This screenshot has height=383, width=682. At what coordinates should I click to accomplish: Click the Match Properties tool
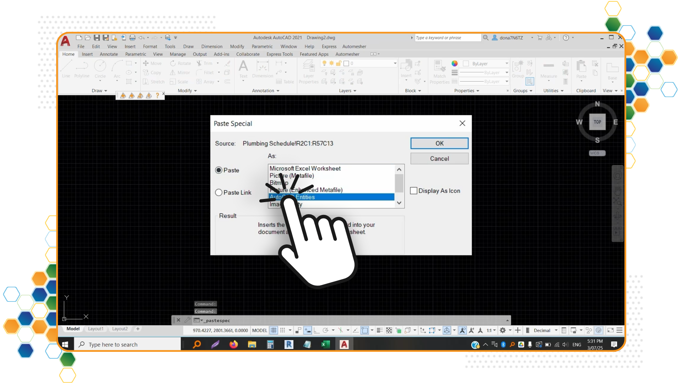click(x=439, y=72)
